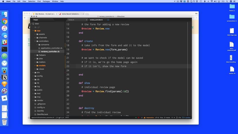Screen dimensions: 238x134
Task: Open the Sketch app from the Dock
Action: pos(5,84)
